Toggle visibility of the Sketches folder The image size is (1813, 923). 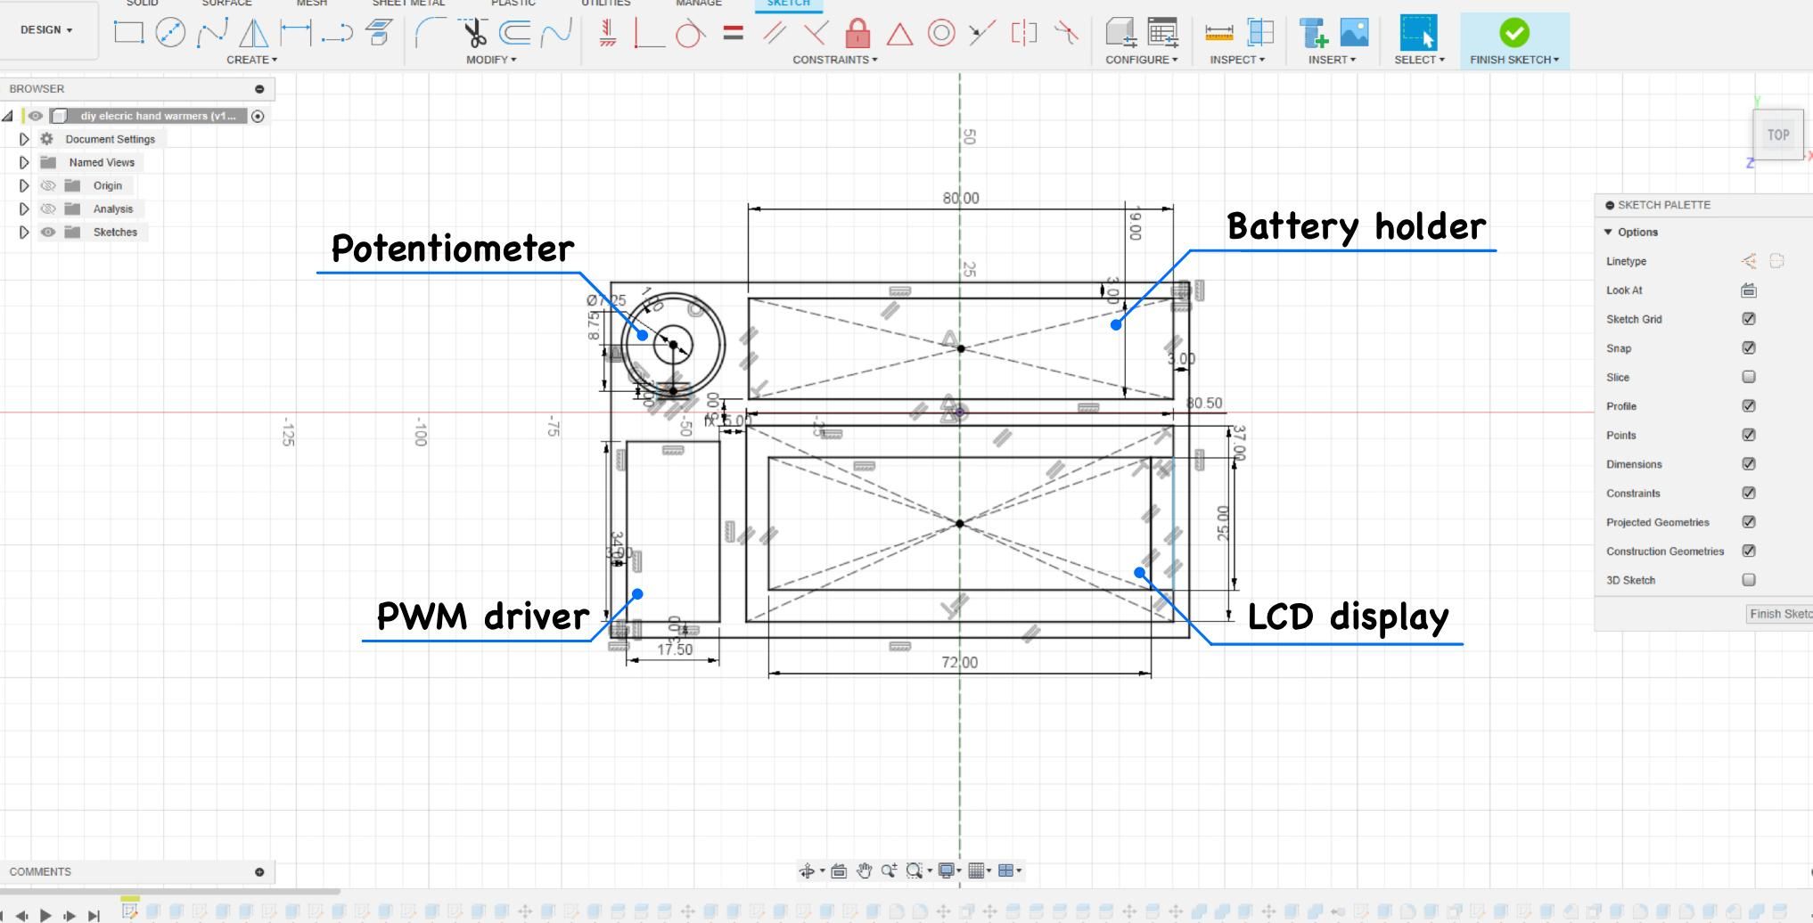coord(48,232)
